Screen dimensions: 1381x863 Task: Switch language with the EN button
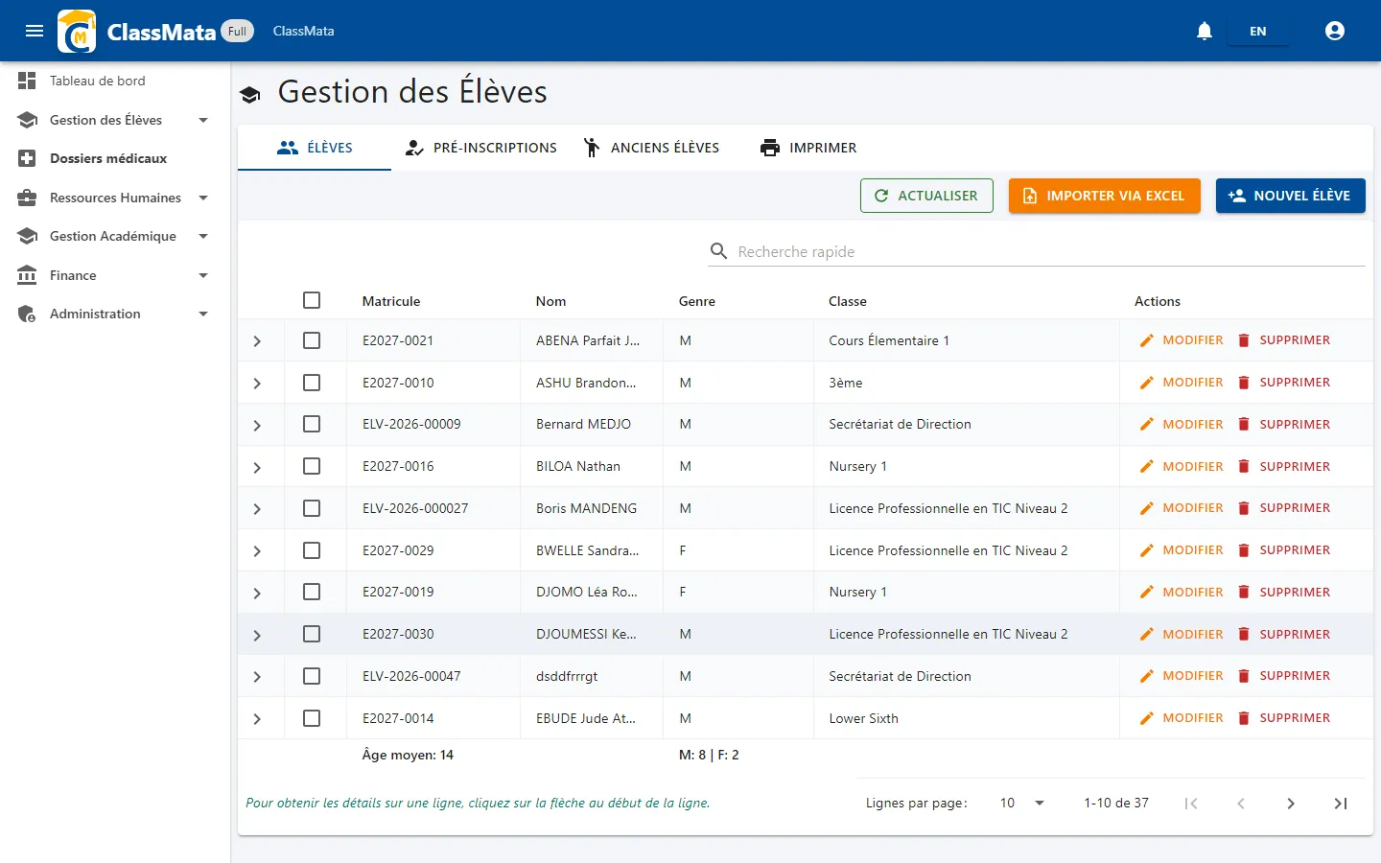(x=1258, y=32)
